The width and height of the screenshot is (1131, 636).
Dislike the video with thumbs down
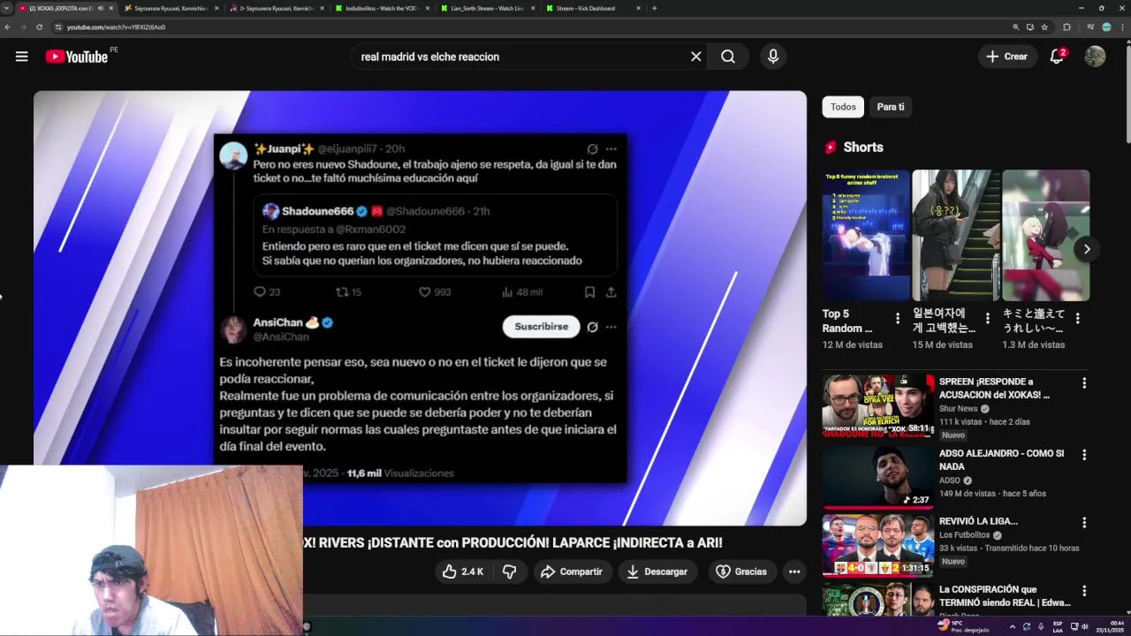510,572
